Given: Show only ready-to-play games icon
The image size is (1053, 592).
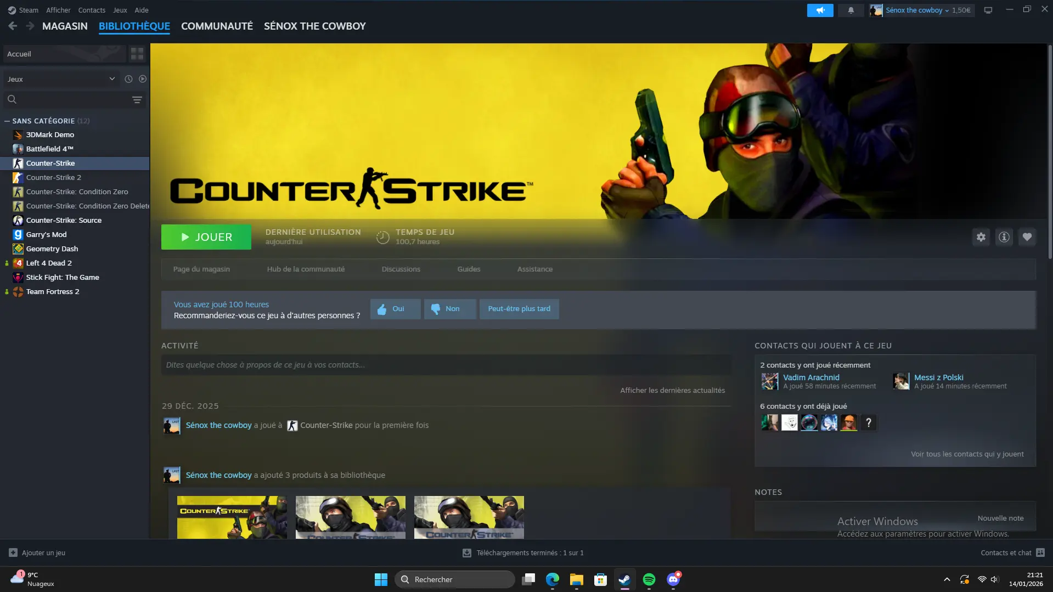Looking at the screenshot, I should pos(143,79).
